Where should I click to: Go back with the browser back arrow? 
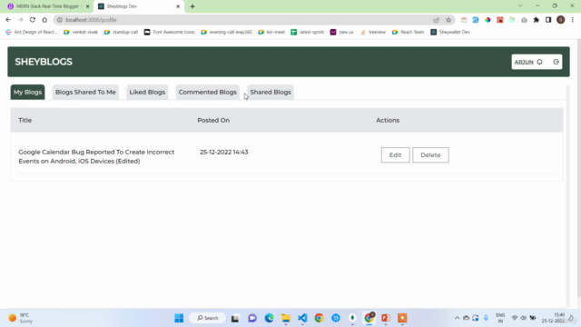click(8, 20)
